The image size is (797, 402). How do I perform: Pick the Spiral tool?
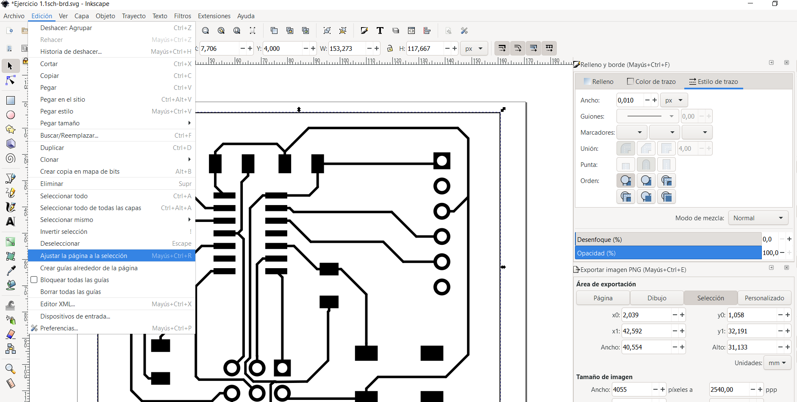click(x=11, y=158)
